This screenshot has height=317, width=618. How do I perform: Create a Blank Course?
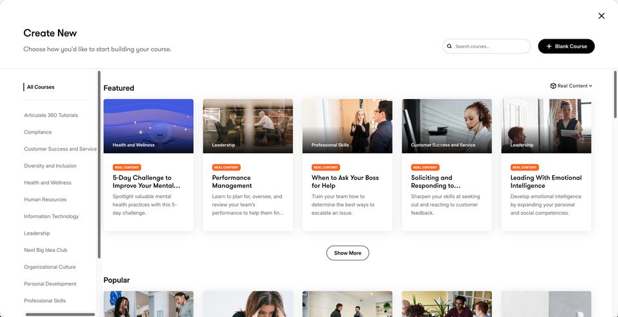[x=566, y=46]
